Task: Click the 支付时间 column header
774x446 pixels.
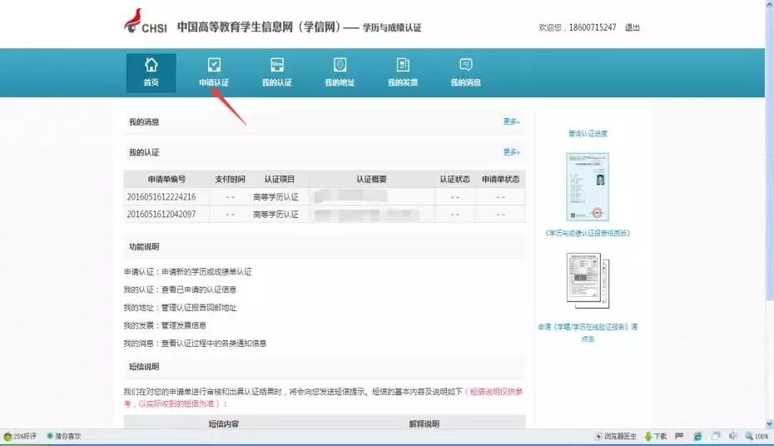Action: pyautogui.click(x=230, y=179)
